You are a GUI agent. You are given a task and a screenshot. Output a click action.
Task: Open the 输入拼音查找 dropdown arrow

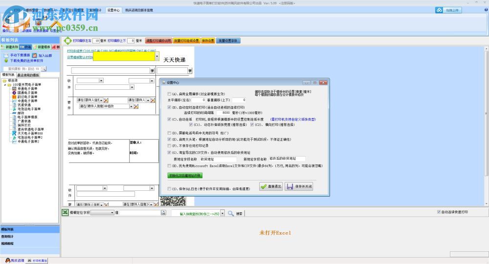coord(222,214)
